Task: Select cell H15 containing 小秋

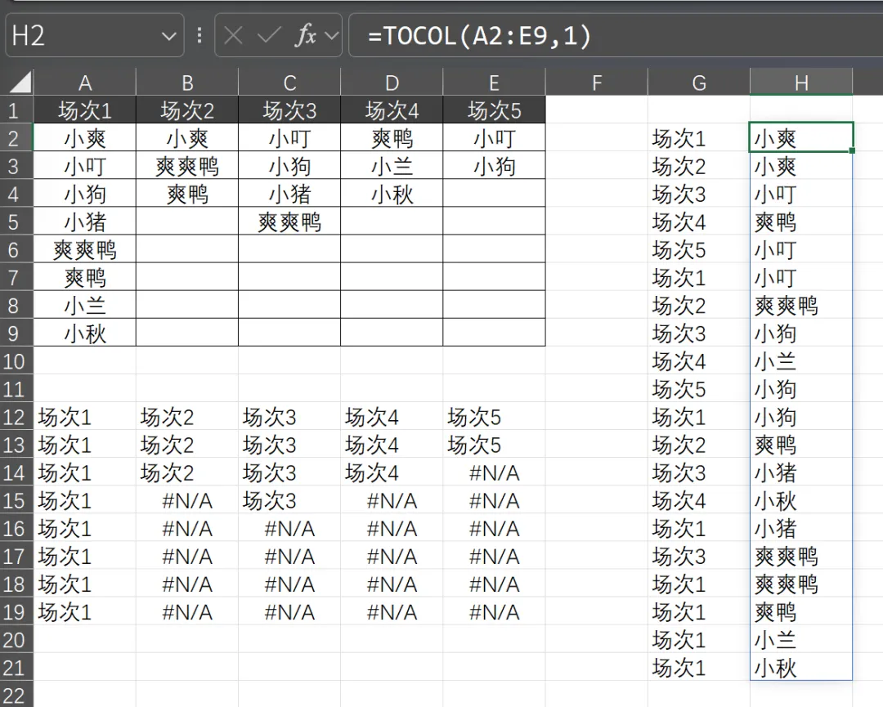Action: pyautogui.click(x=801, y=500)
